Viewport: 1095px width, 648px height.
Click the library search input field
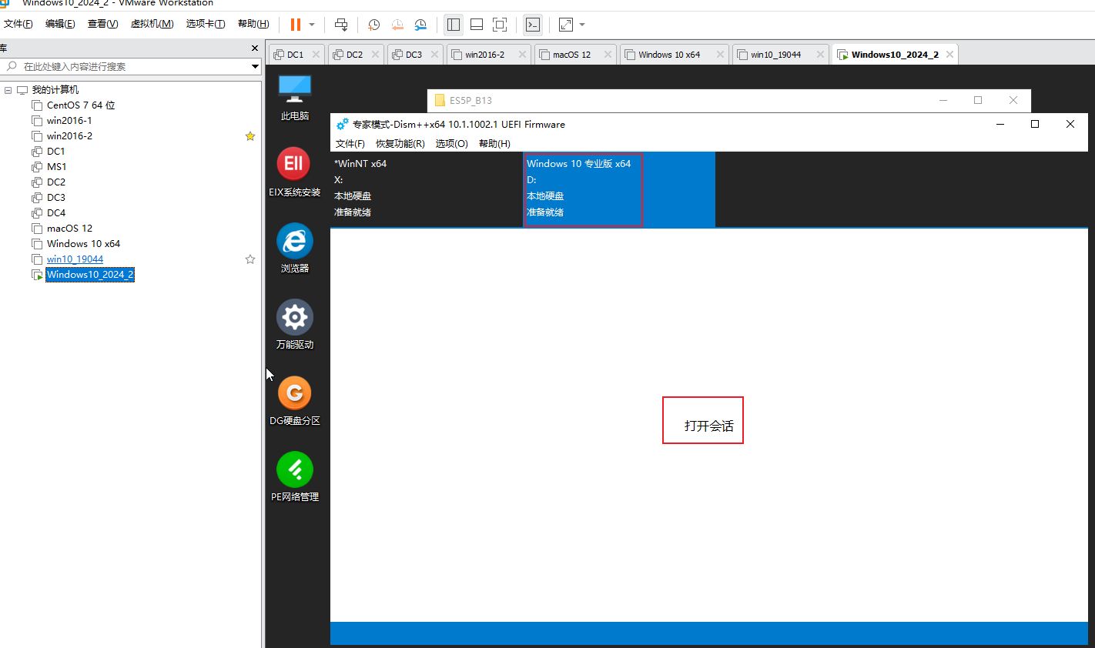click(131, 67)
